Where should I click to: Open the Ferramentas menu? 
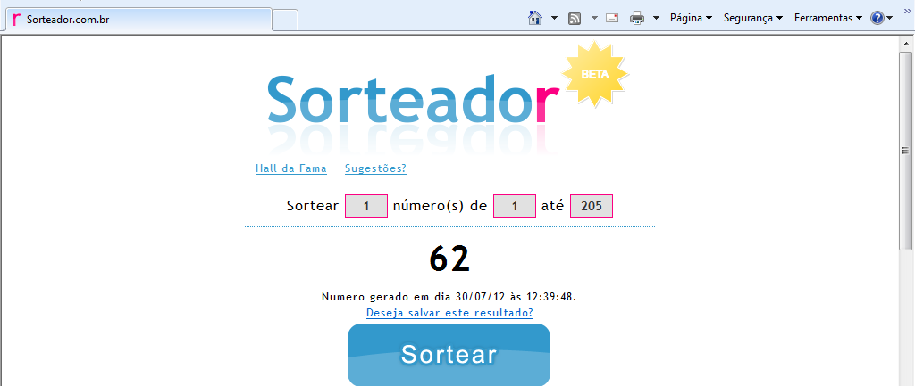coord(828,18)
